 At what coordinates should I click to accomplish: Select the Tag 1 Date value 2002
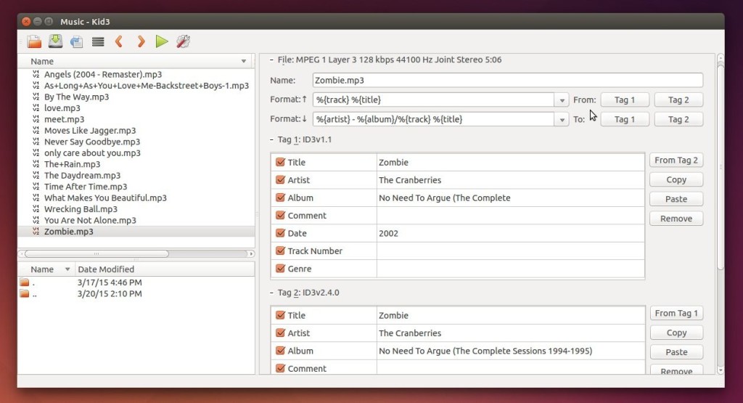[x=510, y=233]
